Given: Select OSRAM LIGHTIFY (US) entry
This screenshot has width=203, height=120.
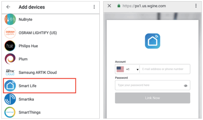Looking at the screenshot, I should coord(50,33).
